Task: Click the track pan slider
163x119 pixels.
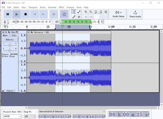Action: tap(10, 51)
